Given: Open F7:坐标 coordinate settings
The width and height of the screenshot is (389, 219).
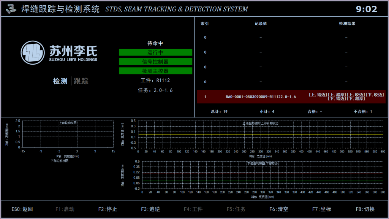Looking at the screenshot, I should click(322, 209).
